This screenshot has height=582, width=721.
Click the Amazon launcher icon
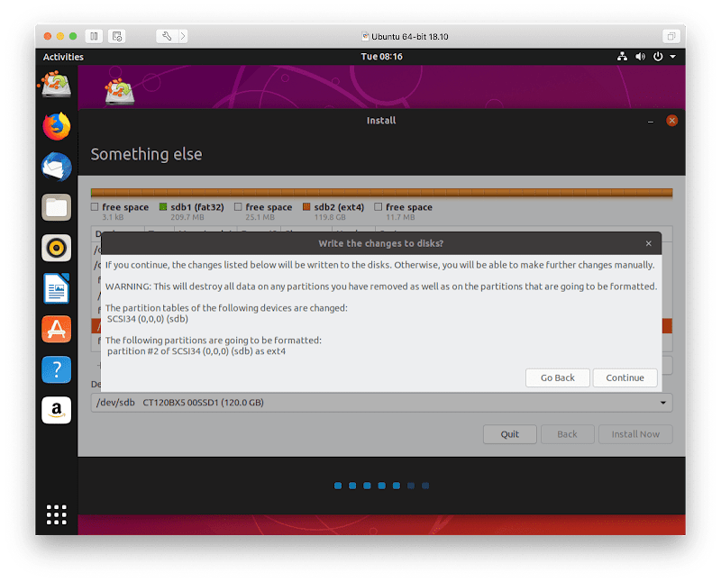(x=57, y=410)
